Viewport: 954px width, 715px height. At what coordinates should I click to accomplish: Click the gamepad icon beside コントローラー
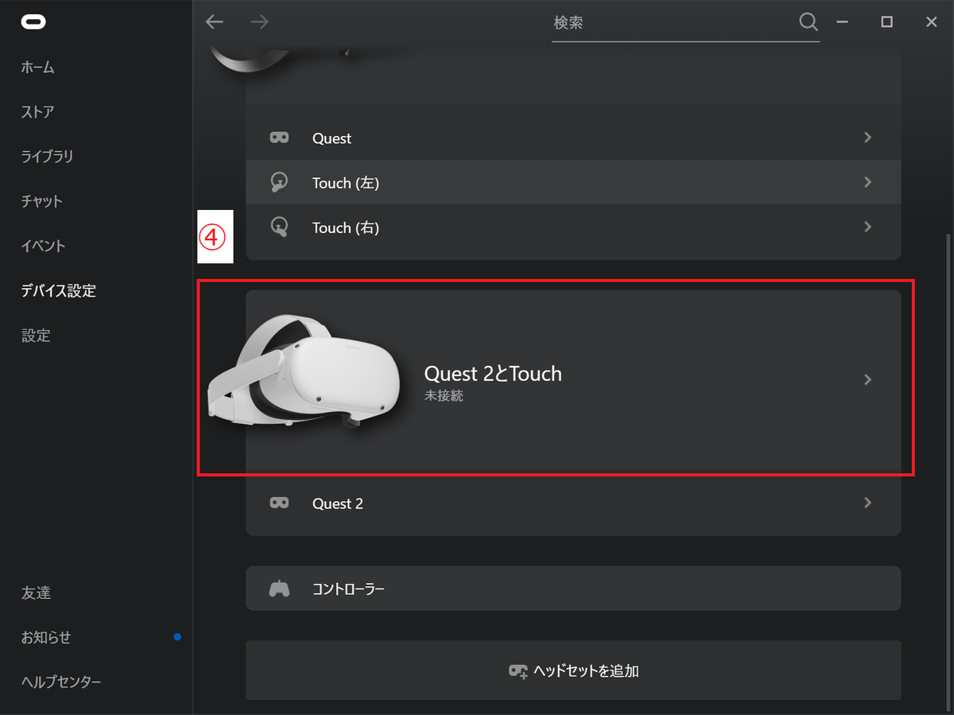click(x=279, y=589)
